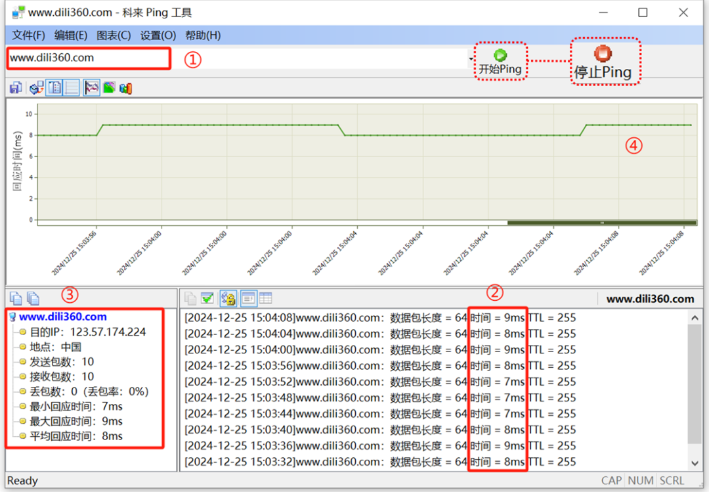The width and height of the screenshot is (709, 492).
Task: Click the log list down scroll arrow
Action: tap(695, 464)
